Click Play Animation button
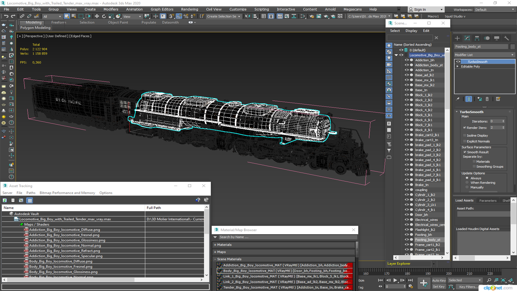517x291 pixels. click(x=395, y=280)
